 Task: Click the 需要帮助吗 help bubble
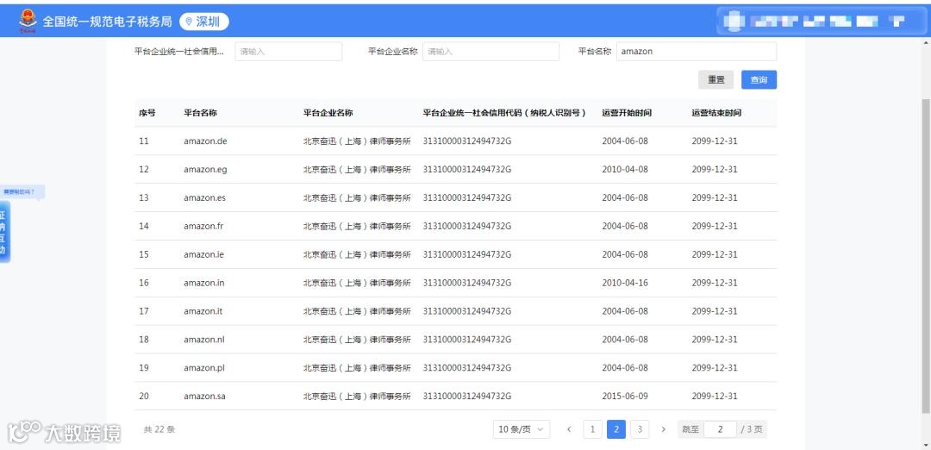pyautogui.click(x=22, y=191)
